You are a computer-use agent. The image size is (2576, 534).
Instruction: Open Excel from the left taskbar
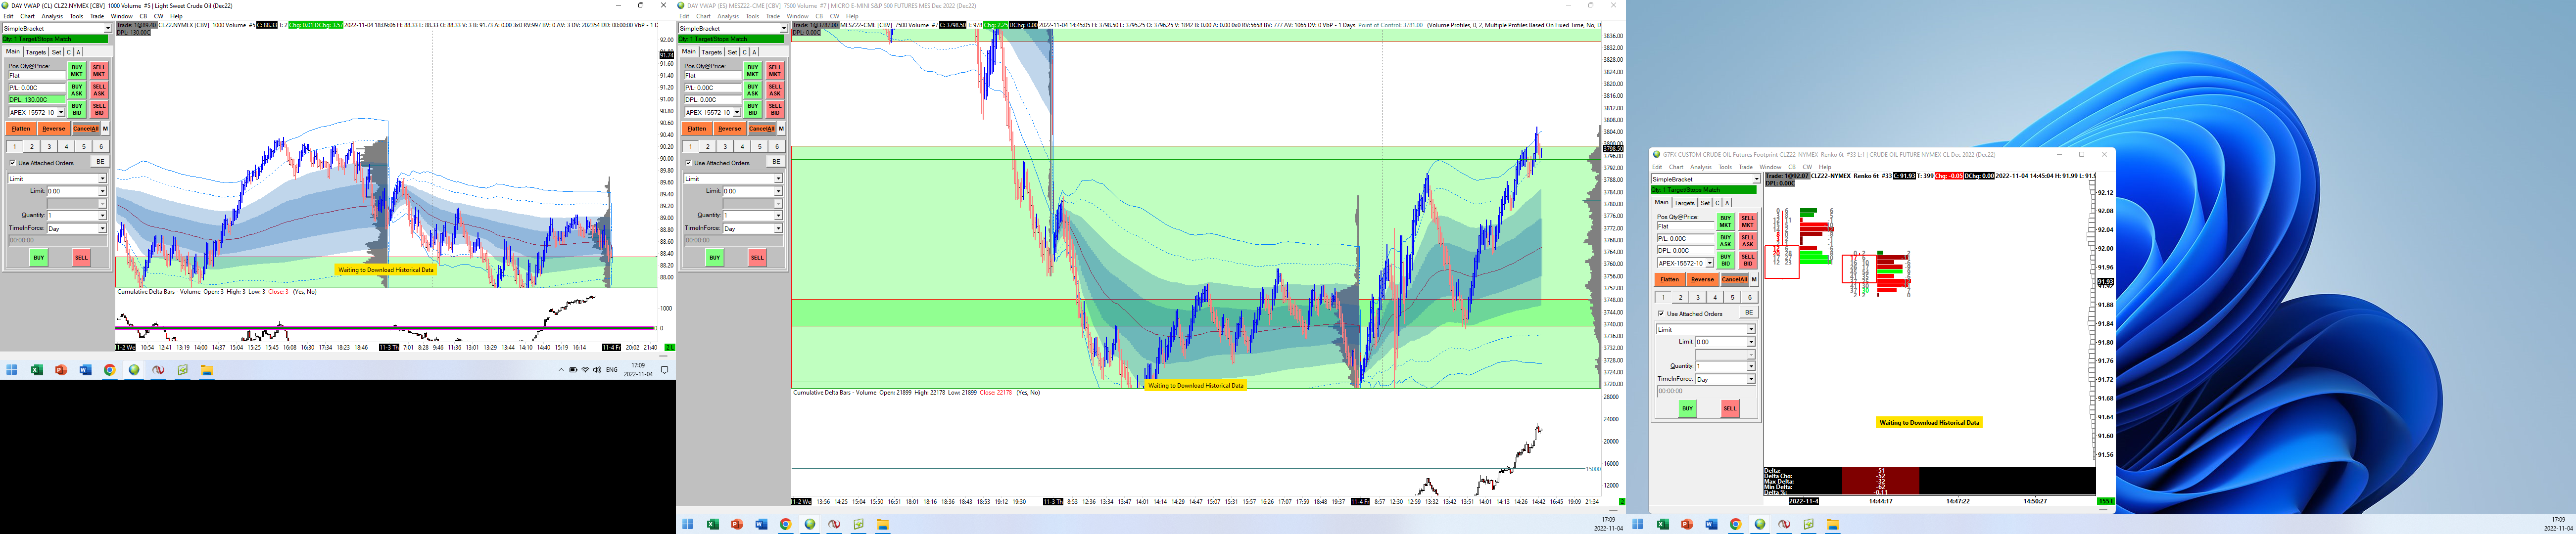(x=37, y=370)
